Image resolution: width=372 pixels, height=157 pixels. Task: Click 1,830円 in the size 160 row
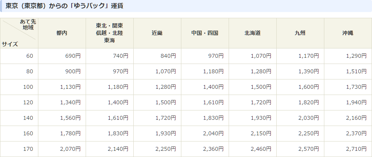[x=118, y=133]
